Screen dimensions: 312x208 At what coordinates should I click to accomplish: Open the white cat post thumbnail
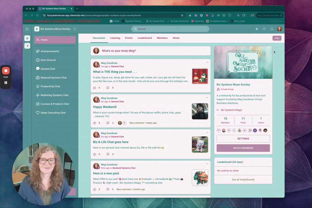pos(200,144)
